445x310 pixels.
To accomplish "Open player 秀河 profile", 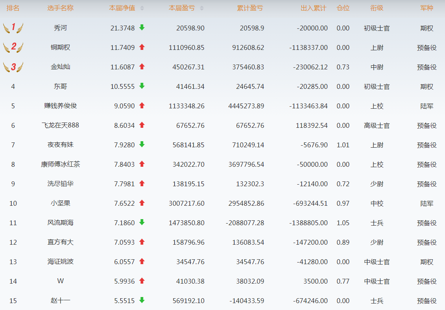I will [60, 28].
